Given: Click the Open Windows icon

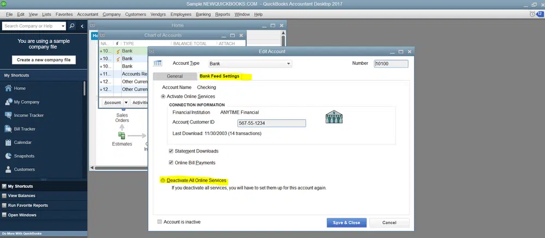Looking at the screenshot, I should [4, 215].
